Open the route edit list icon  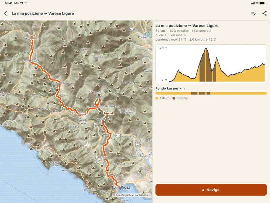[x=253, y=14]
